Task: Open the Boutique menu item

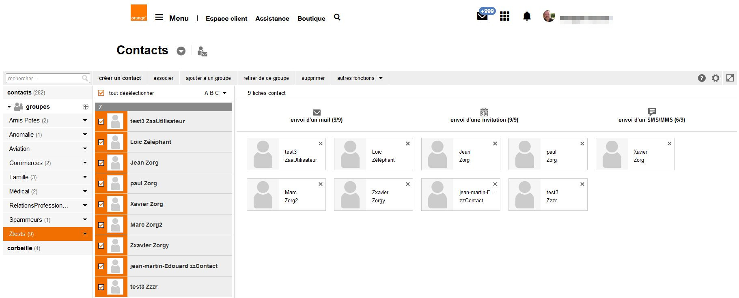Action: click(x=311, y=18)
